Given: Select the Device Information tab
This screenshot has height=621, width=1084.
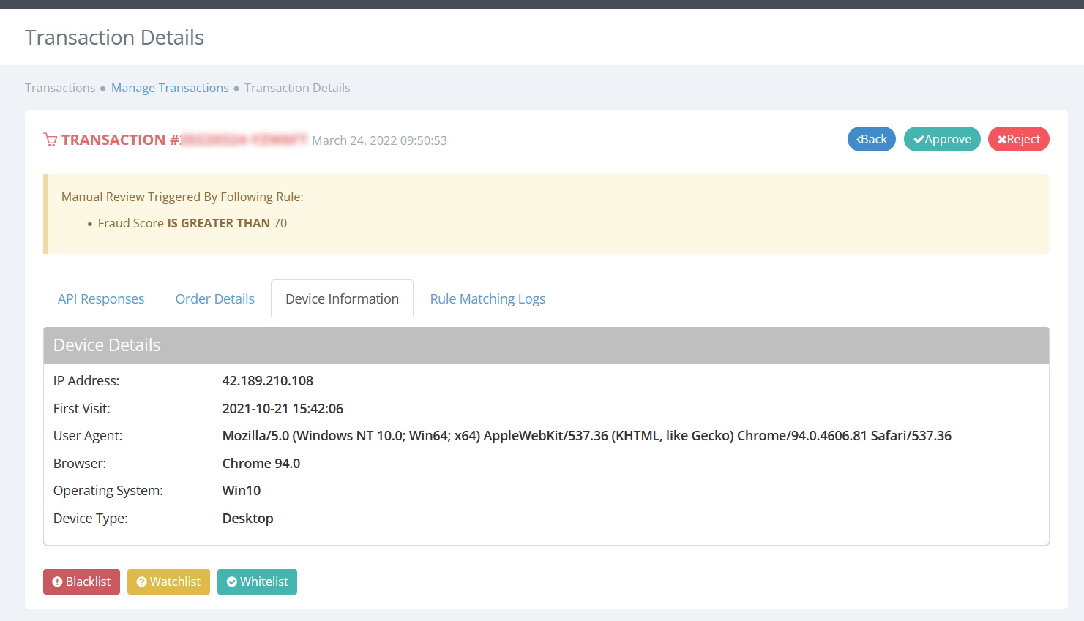Looking at the screenshot, I should (x=342, y=298).
